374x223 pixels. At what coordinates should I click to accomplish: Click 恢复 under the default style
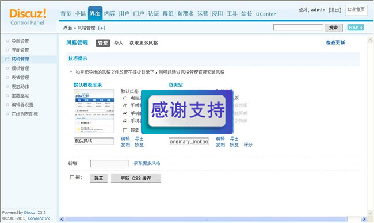coord(139,144)
